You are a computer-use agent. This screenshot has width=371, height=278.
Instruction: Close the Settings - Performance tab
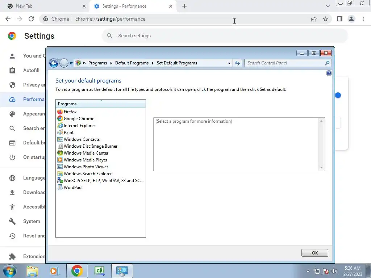171,6
